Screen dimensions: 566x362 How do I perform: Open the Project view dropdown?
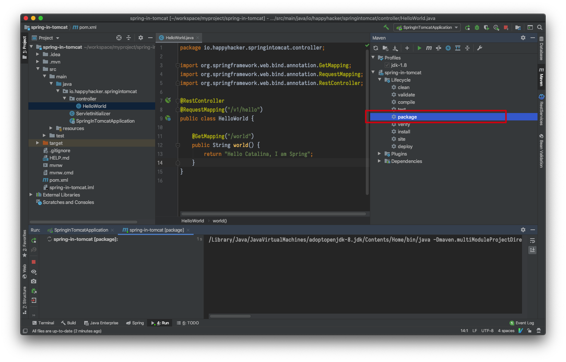(x=45, y=38)
